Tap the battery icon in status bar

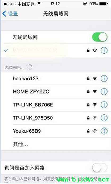pyautogui.click(x=104, y=4)
